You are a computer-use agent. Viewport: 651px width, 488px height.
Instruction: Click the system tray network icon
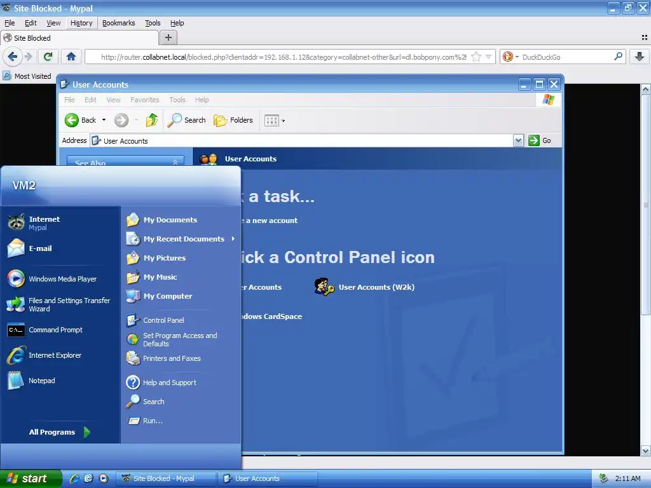pyautogui.click(x=604, y=478)
